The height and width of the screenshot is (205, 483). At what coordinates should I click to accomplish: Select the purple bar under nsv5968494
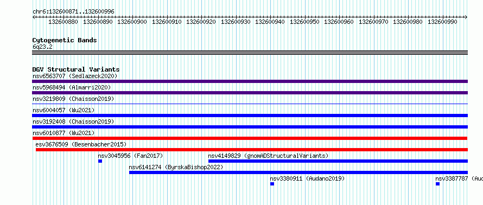coord(250,93)
